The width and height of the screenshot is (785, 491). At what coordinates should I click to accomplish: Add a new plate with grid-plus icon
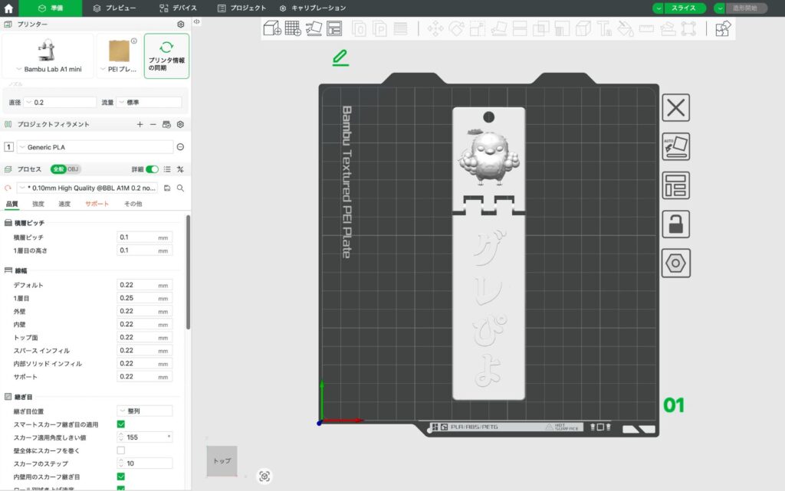pyautogui.click(x=293, y=28)
